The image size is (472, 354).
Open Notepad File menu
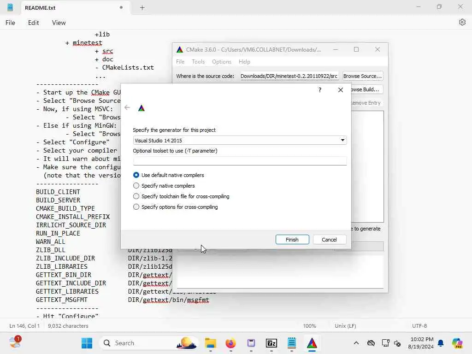coord(10,23)
